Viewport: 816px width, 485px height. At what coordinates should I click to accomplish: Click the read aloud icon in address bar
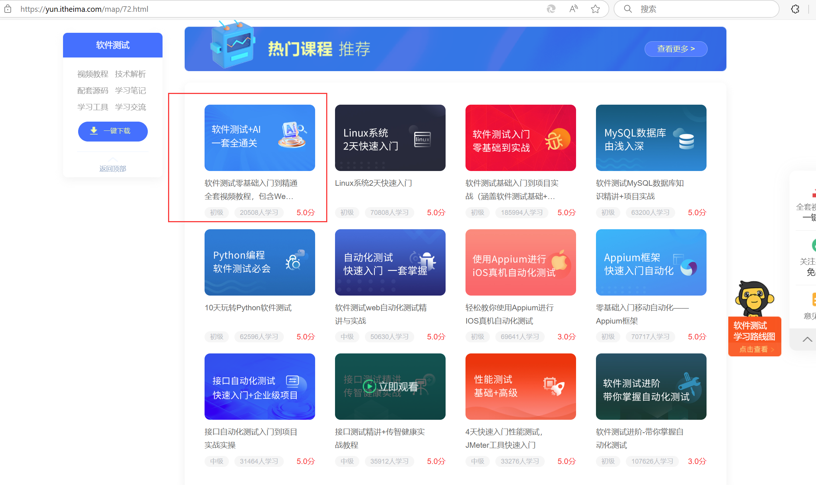[x=573, y=9]
